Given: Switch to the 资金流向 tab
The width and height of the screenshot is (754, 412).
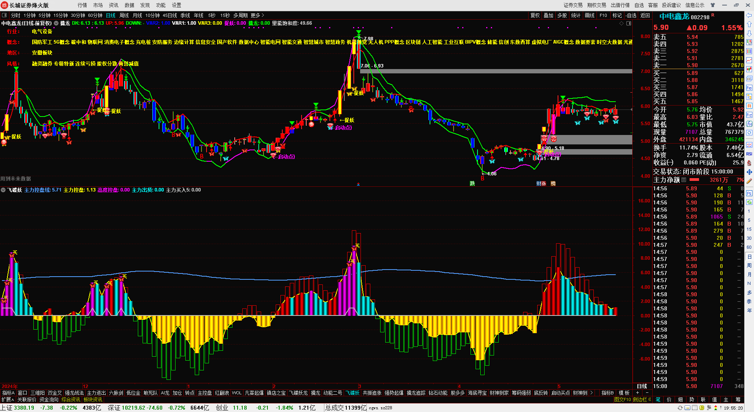Looking at the screenshot, I should tap(49, 399).
